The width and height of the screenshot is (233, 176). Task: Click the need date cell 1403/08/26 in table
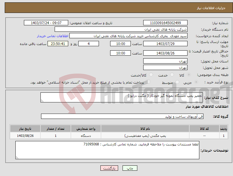click(x=25, y=136)
